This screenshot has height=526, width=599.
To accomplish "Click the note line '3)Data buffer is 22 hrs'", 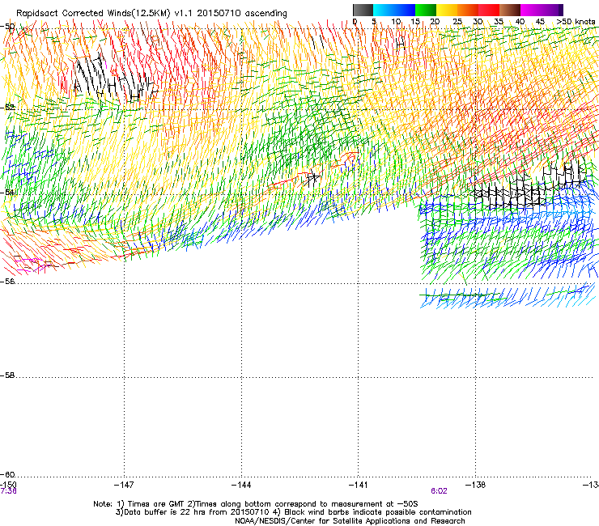I will tap(293, 512).
